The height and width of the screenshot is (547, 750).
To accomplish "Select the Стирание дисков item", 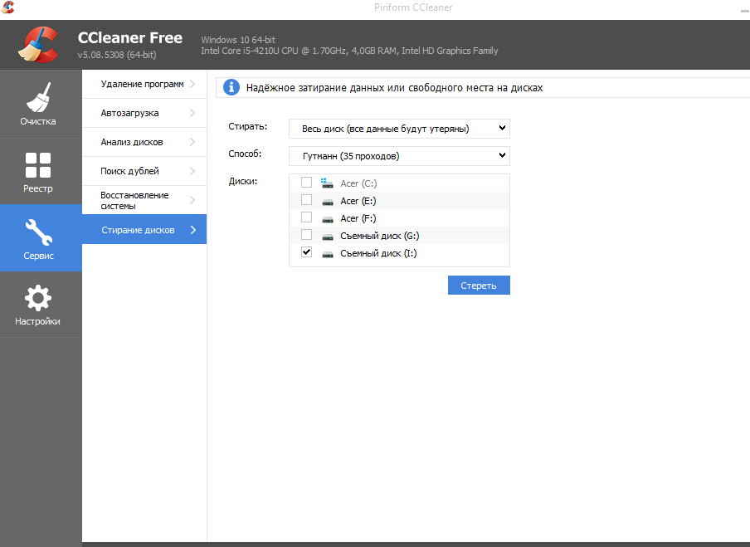I will pos(138,230).
